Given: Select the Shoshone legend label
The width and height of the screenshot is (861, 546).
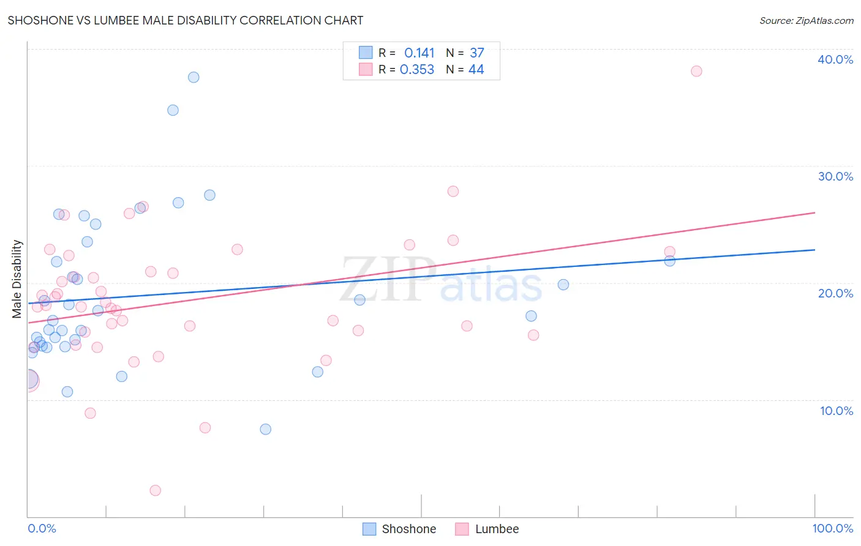Looking at the screenshot, I should coord(409,529).
